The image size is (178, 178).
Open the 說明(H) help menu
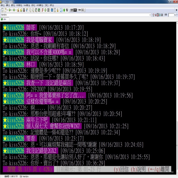(52, 5)
